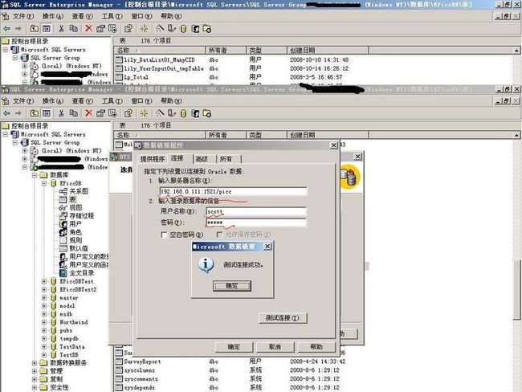This screenshot has width=522, height=392.
Task: Expand the master database node
Action: click(x=44, y=298)
